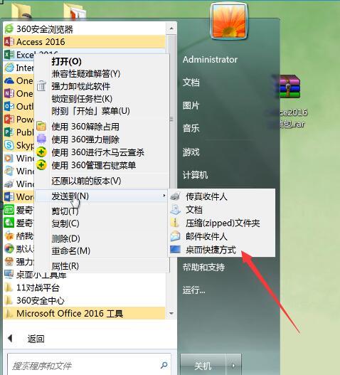Choose 附到「开始」菜单(U)
The width and height of the screenshot is (340, 375).
click(90, 111)
